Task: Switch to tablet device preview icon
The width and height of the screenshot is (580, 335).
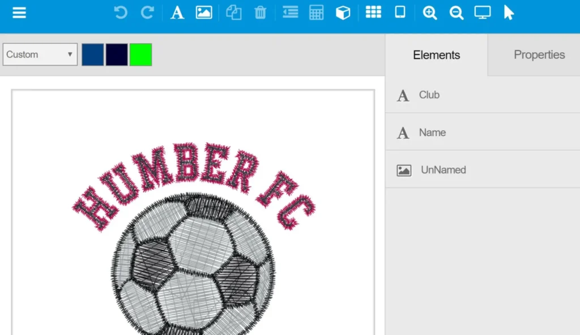Action: [400, 12]
